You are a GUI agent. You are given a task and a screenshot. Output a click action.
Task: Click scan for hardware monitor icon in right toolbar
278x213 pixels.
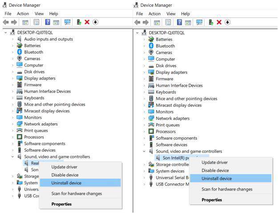pyautogui.click(x=199, y=22)
